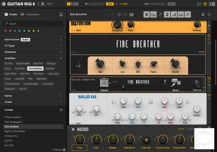Show the Macros tool icon in toolbar
The width and height of the screenshot is (217, 152).
click(x=147, y=14)
